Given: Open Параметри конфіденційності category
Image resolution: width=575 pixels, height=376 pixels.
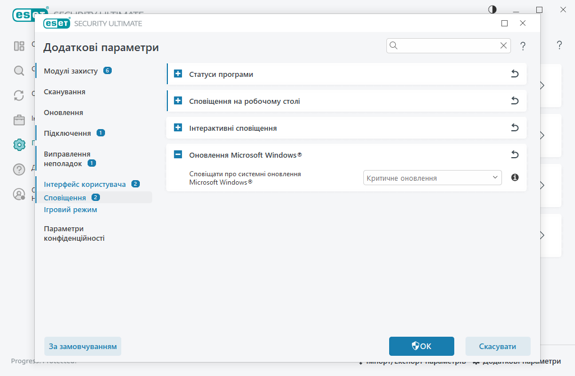Looking at the screenshot, I should [x=74, y=233].
